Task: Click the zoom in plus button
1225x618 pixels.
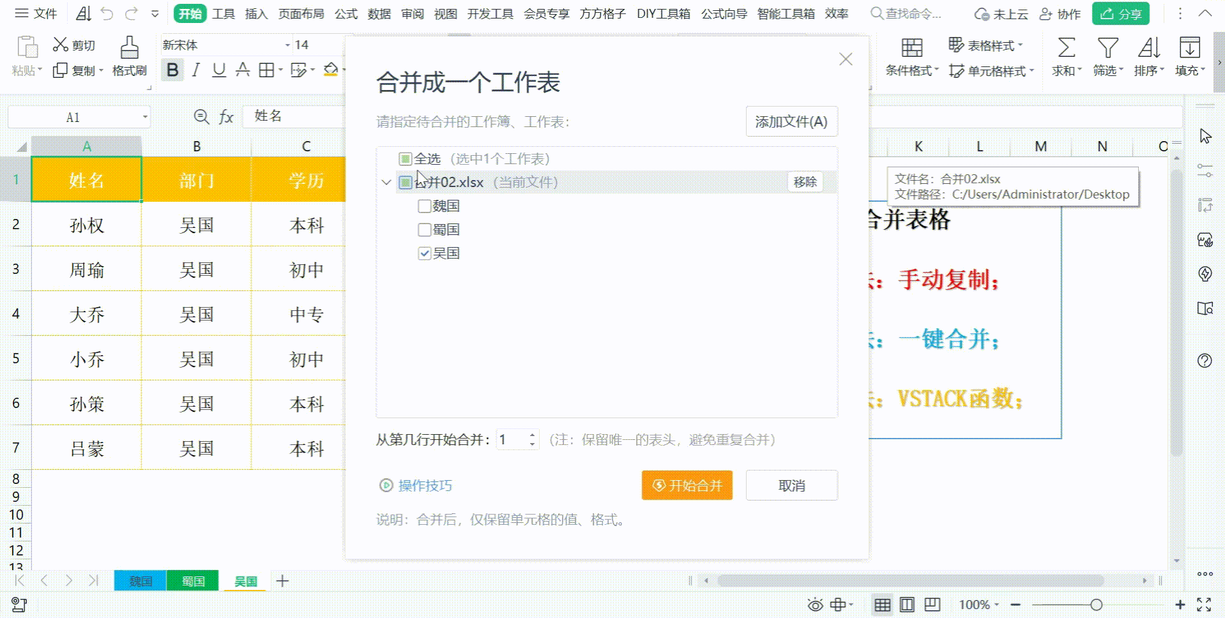Action: click(1180, 605)
